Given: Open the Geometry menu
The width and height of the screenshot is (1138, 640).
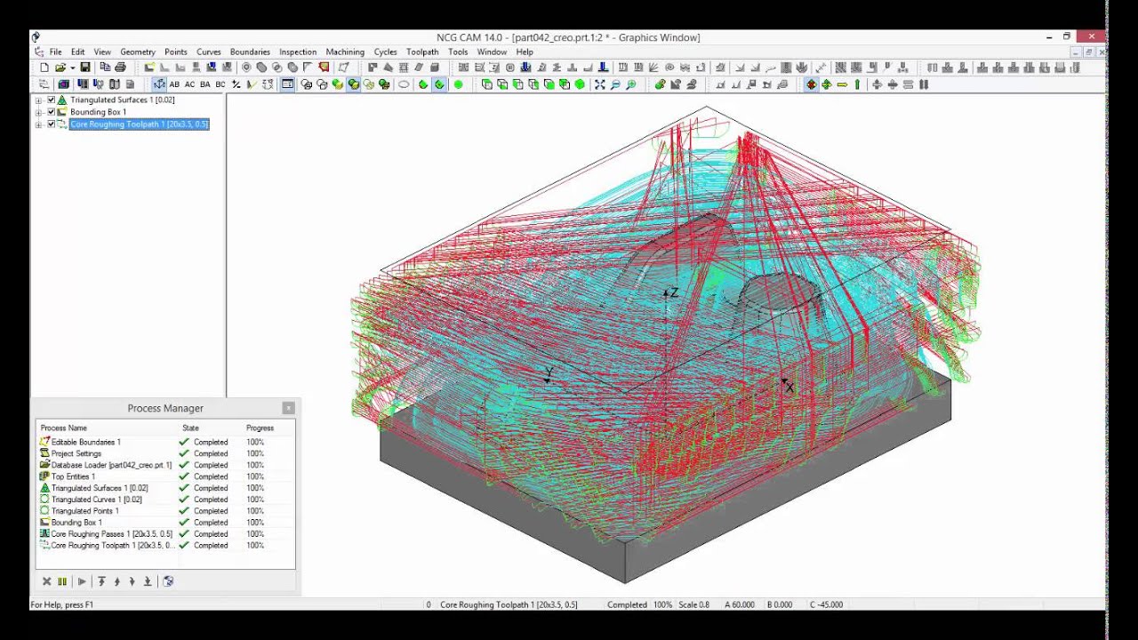Looking at the screenshot, I should coord(138,52).
